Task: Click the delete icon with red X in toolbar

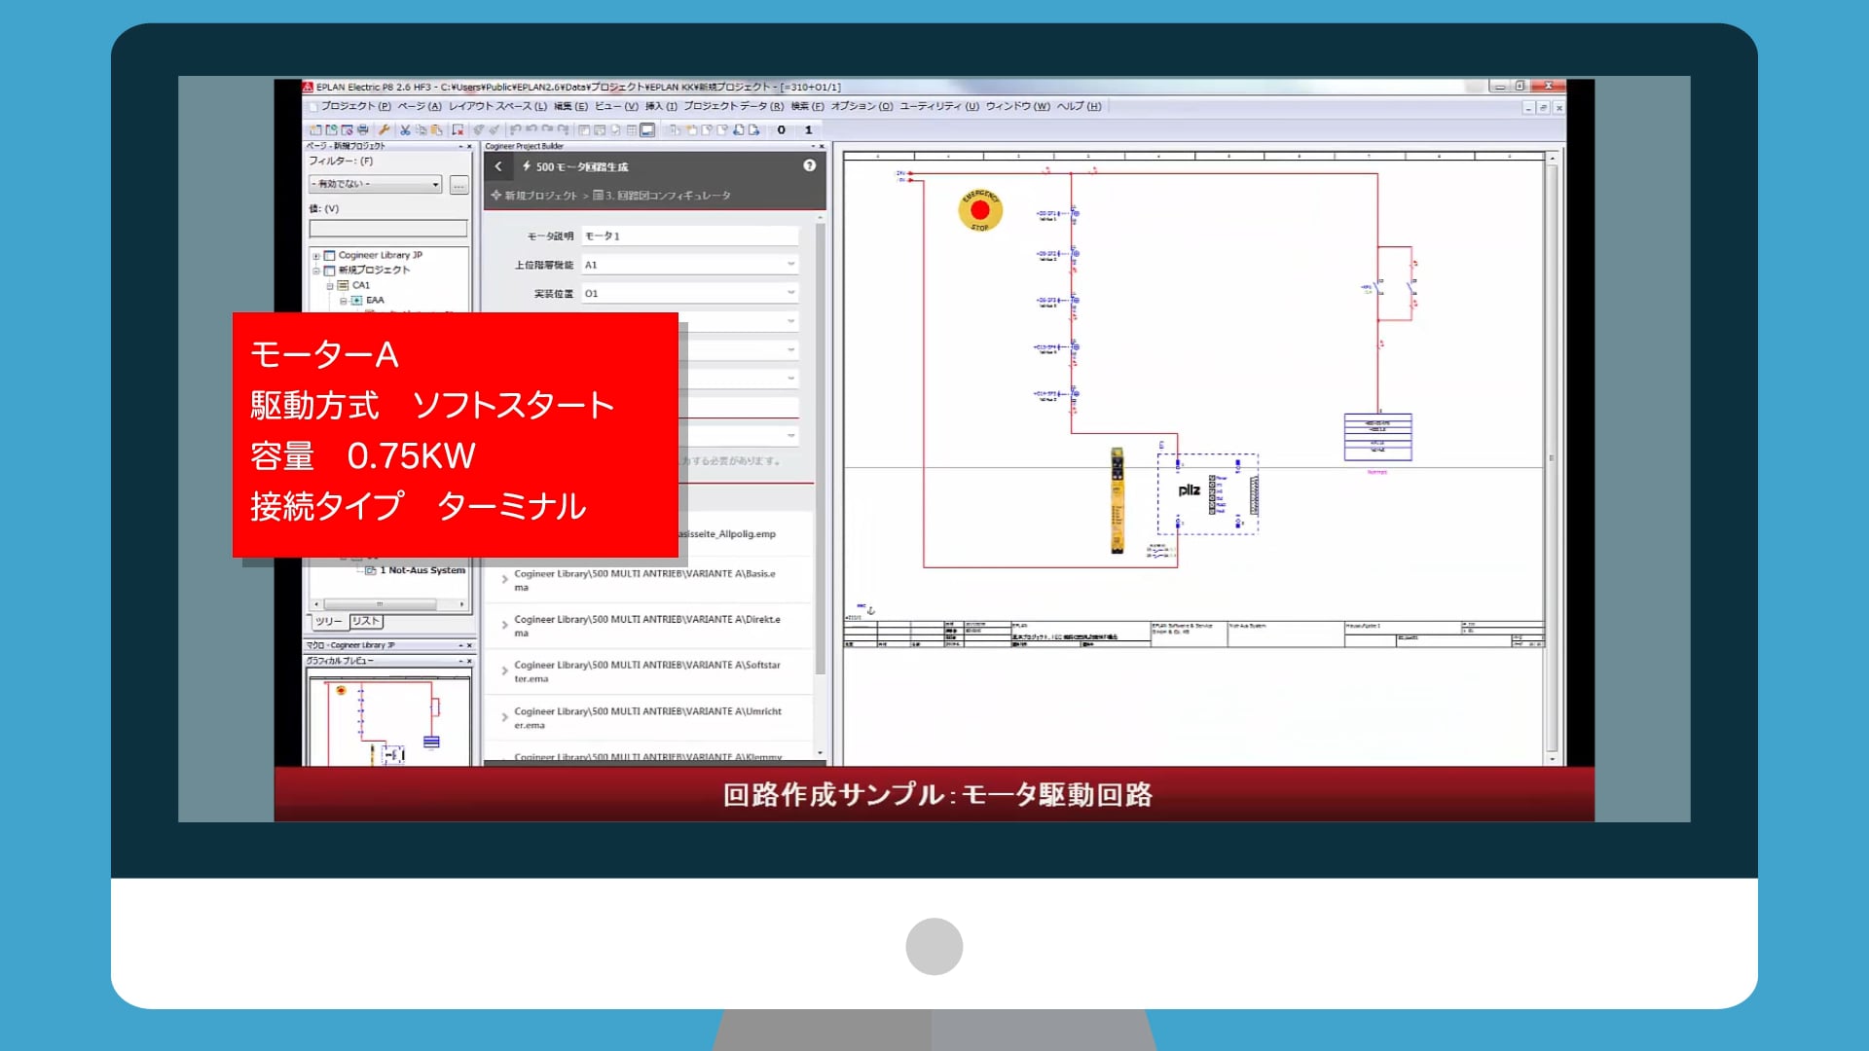Action: pos(458,129)
